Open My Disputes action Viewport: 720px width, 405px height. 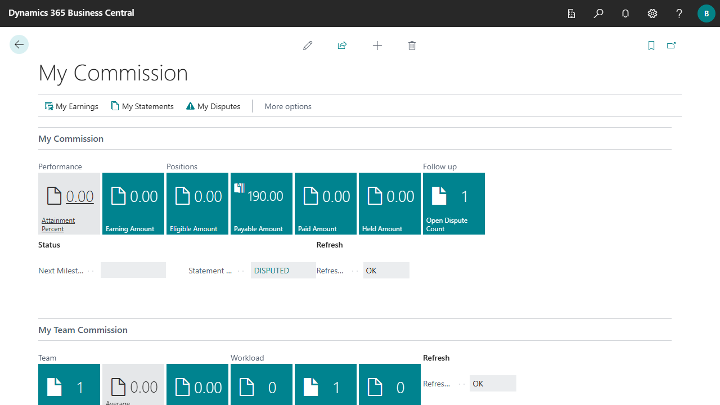pyautogui.click(x=213, y=106)
